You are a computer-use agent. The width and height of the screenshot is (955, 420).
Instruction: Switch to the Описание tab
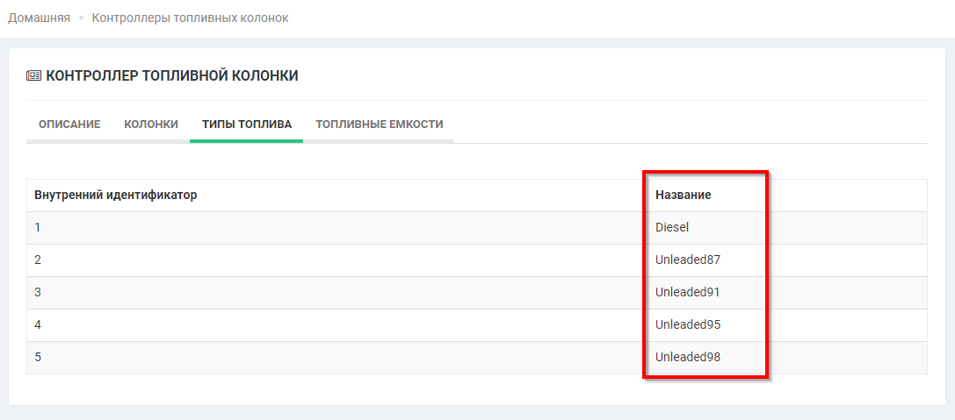click(69, 125)
